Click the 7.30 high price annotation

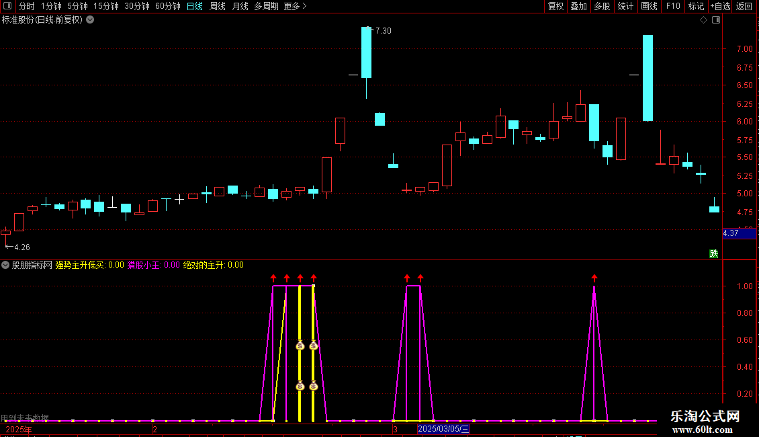pyautogui.click(x=383, y=31)
